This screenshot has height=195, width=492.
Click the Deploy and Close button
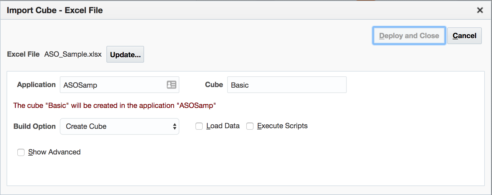[x=409, y=36]
